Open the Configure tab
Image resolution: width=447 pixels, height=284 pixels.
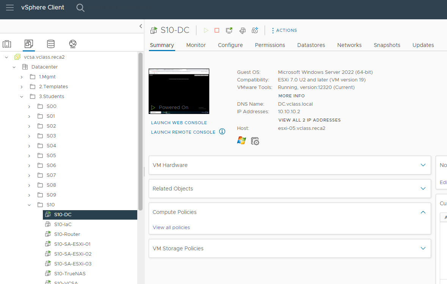point(231,45)
